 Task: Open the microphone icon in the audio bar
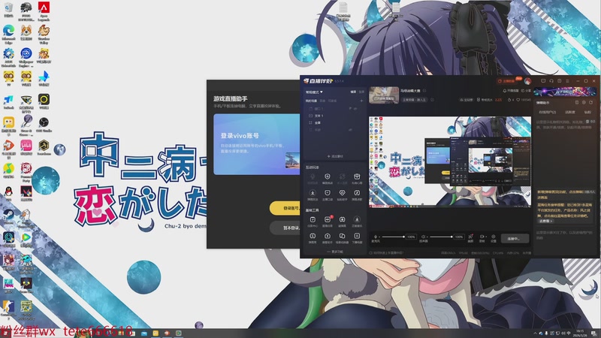tap(375, 237)
